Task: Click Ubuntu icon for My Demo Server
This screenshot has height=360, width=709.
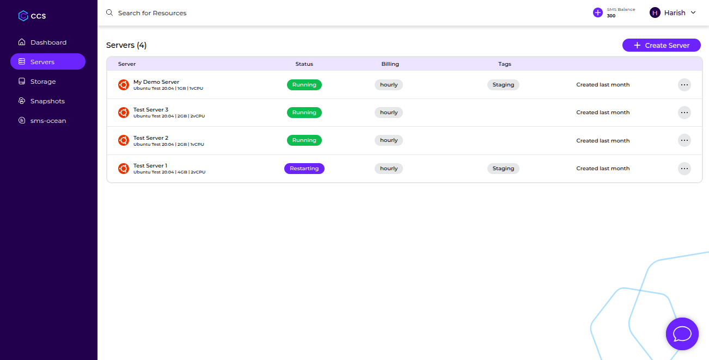Action: [124, 85]
